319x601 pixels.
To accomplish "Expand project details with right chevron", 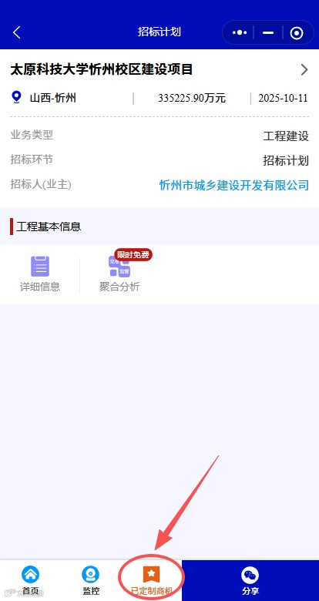I will (x=304, y=70).
